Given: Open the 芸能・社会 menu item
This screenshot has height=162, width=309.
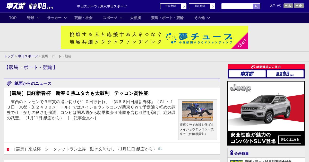Looking at the screenshot, I should click(83, 18).
